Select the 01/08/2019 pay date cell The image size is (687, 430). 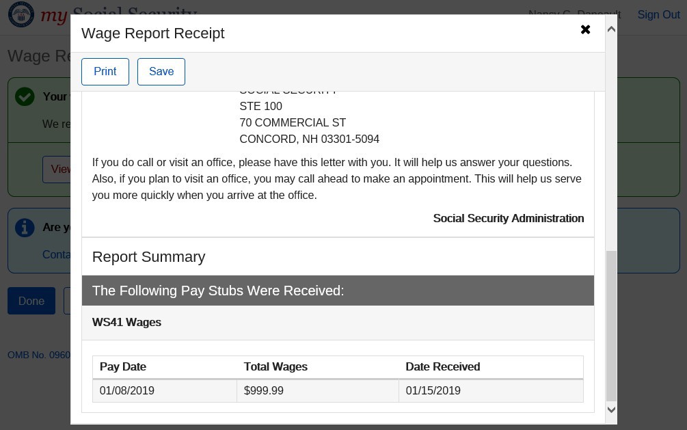click(127, 391)
